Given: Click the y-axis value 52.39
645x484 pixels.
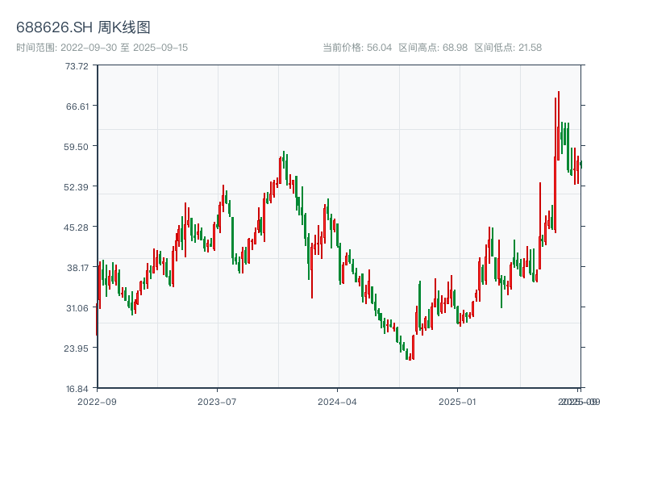Looking at the screenshot, I should click(76, 187).
